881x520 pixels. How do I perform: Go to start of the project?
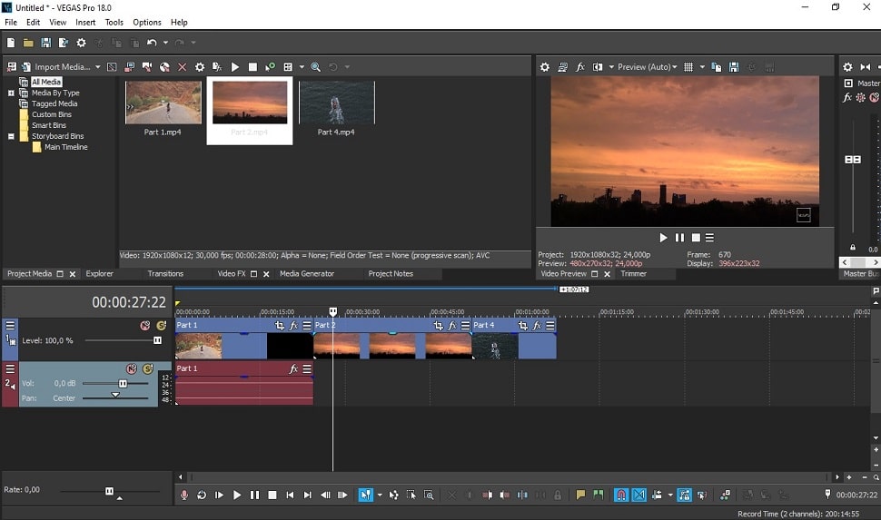click(x=290, y=495)
